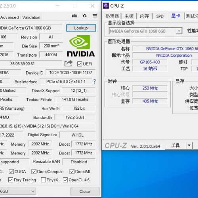Click the Lookup button

[x=81, y=28]
